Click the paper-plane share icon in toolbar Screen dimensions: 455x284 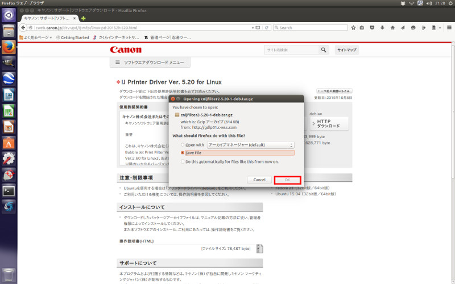click(x=403, y=27)
